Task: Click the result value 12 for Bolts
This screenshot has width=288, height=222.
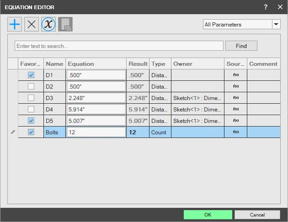Action: point(138,132)
